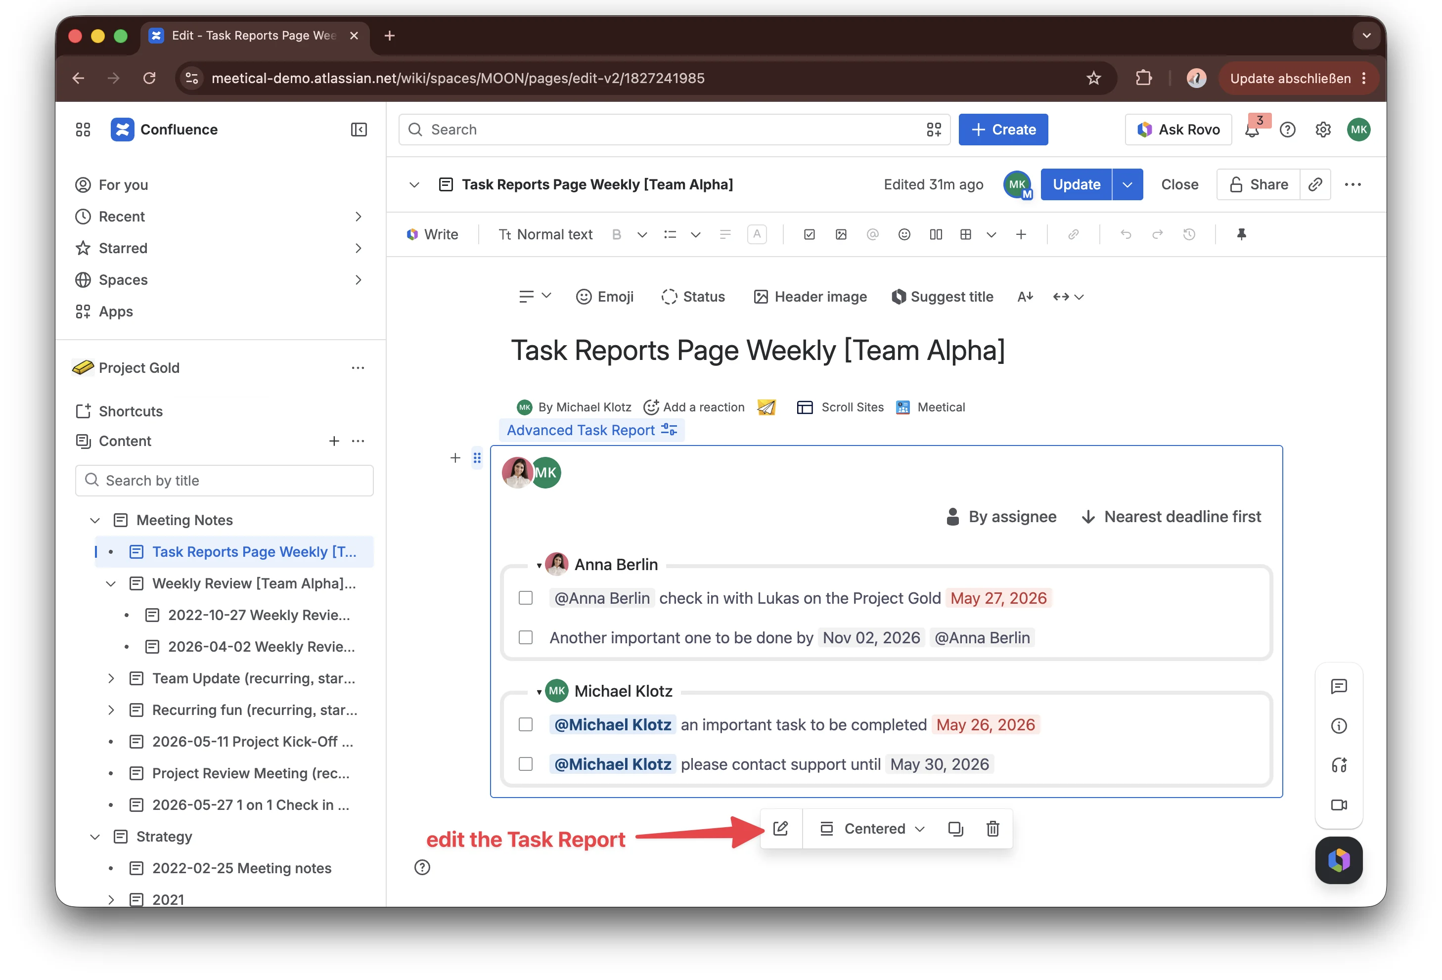Open the emoji picker in the toolbar
The height and width of the screenshot is (980, 1442).
[904, 234]
